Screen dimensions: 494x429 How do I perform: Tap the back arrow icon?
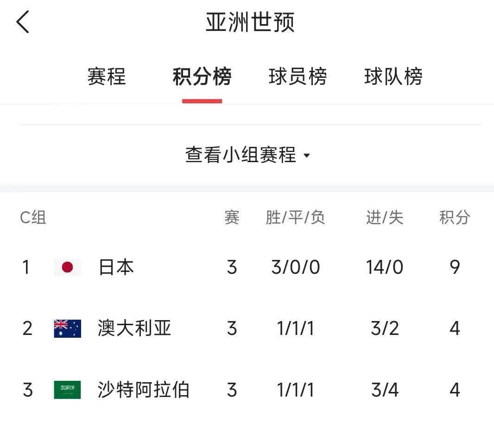(23, 22)
